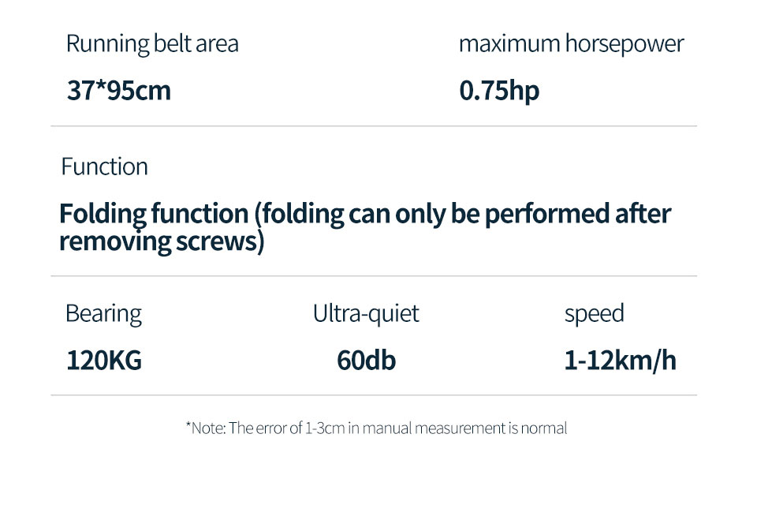The width and height of the screenshot is (757, 505).
Task: Select the 1-12km/h speed value
Action: tap(620, 361)
